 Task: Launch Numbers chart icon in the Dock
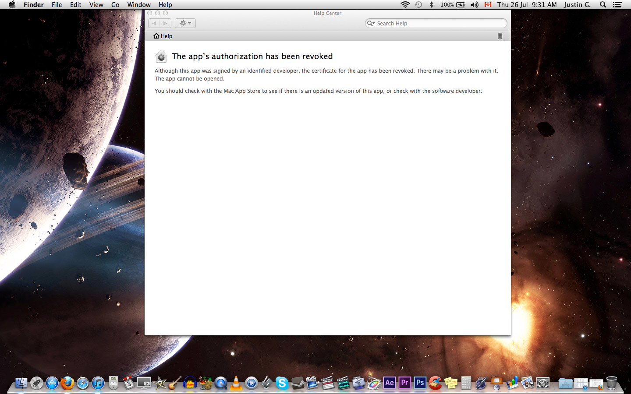pos(512,383)
